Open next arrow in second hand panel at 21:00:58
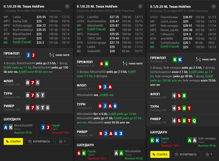The width and height of the screenshot is (219, 161). click(140, 6)
